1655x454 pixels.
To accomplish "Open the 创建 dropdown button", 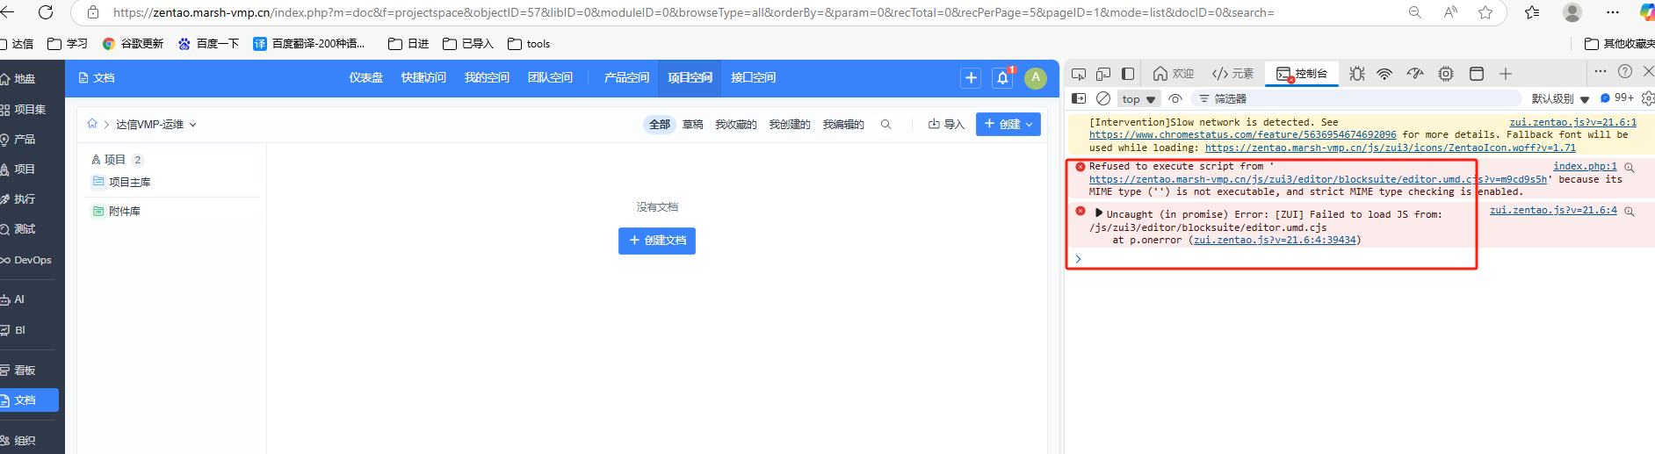I will 1008,125.
